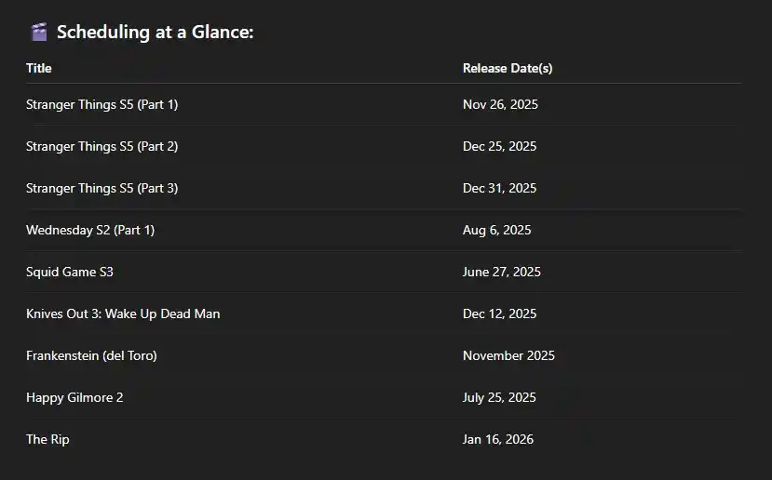The image size is (772, 480).
Task: Click the Happy Gilmore 2 title
Action: tap(74, 397)
